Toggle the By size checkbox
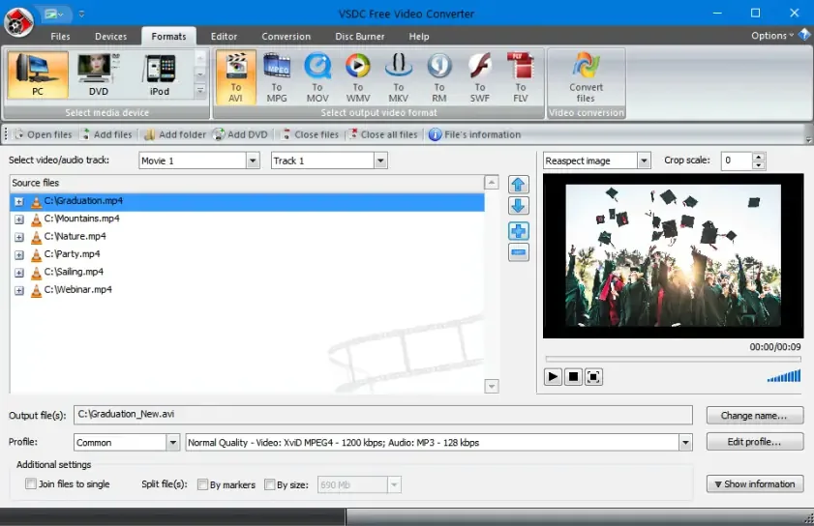 269,484
